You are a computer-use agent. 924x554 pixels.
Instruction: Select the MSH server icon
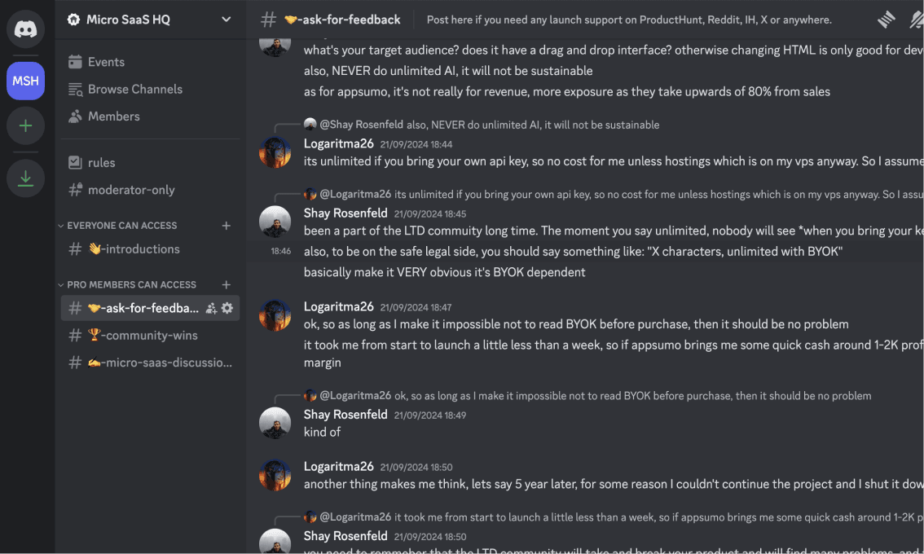pyautogui.click(x=25, y=81)
